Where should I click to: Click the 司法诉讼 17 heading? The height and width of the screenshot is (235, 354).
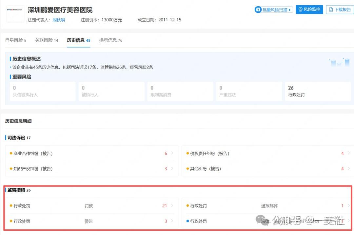(19, 138)
